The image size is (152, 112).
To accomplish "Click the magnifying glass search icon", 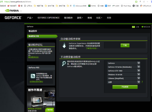I will click(64, 63).
